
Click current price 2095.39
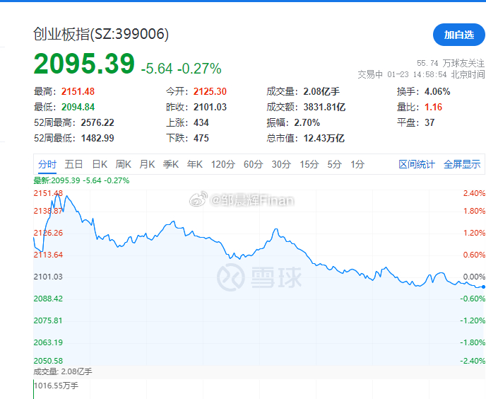pos(84,64)
